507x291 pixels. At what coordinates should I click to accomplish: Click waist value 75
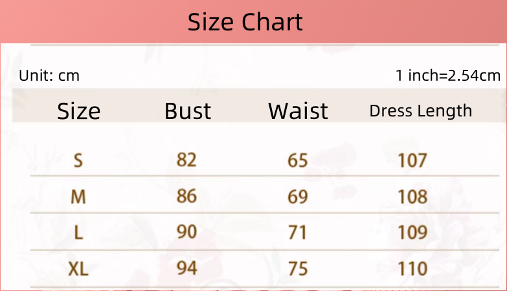[x=298, y=268]
